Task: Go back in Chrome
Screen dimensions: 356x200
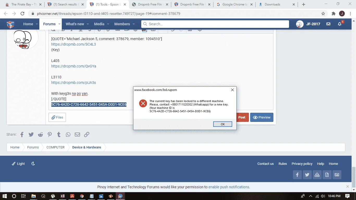Action: tap(6, 14)
